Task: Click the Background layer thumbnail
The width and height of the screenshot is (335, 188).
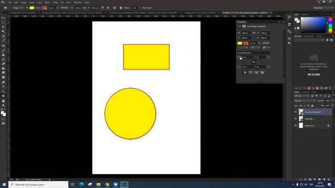Action: point(301,125)
